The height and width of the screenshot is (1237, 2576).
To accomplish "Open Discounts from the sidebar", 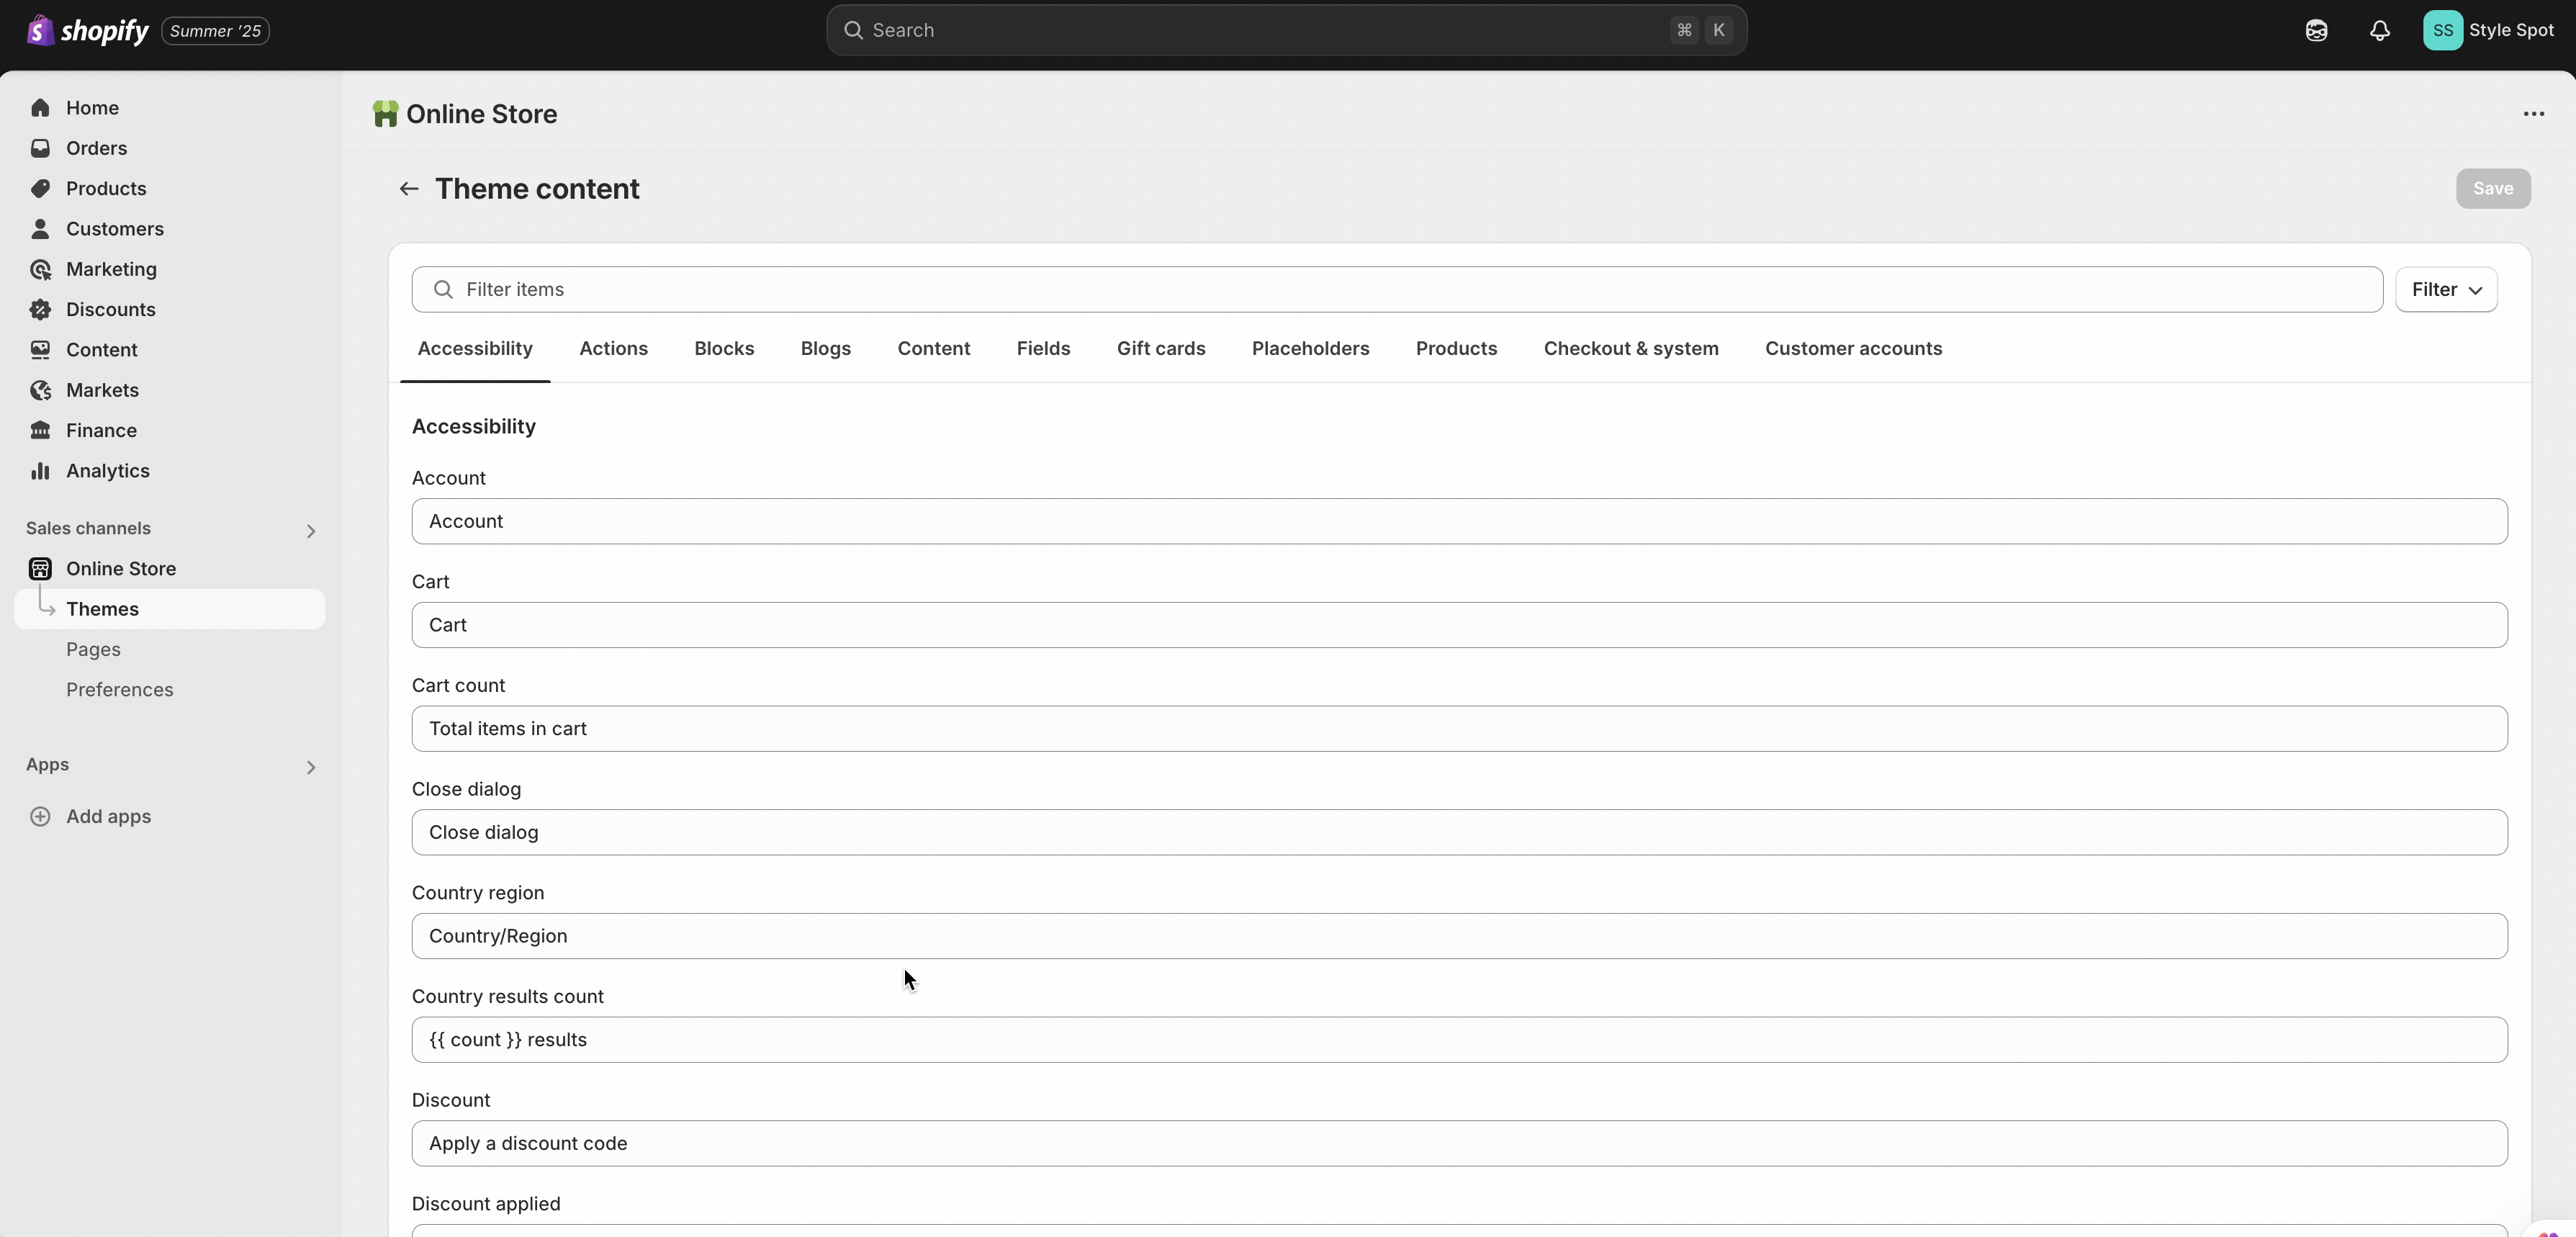I will click(x=110, y=309).
